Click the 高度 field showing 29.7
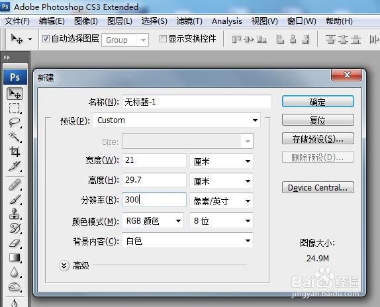 [154, 180]
